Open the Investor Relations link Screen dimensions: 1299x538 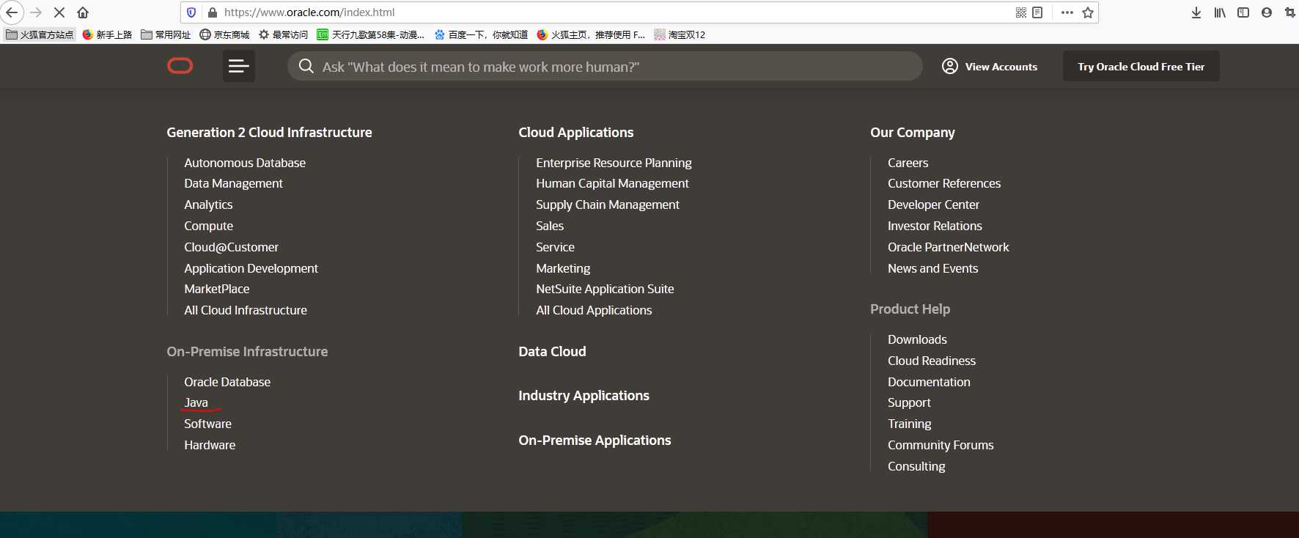(935, 226)
